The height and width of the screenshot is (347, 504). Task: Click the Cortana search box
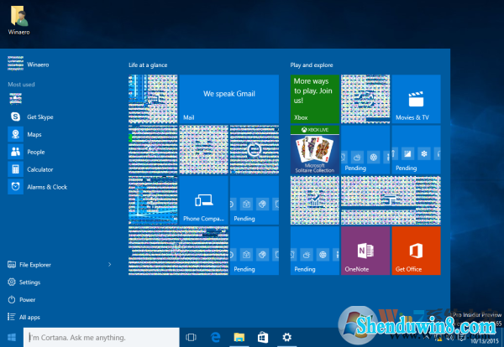click(102, 338)
